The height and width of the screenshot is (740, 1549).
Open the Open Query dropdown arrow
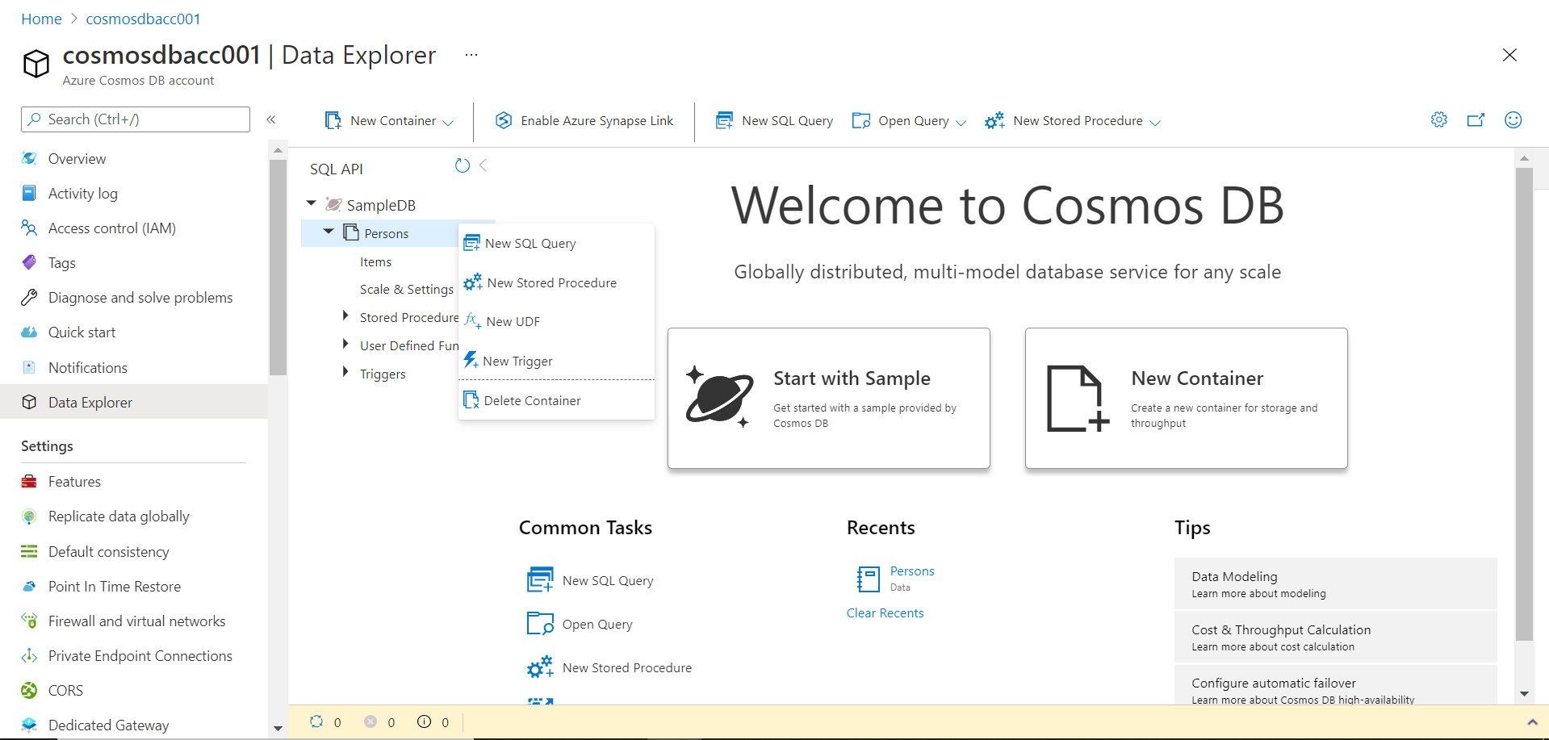[961, 123]
